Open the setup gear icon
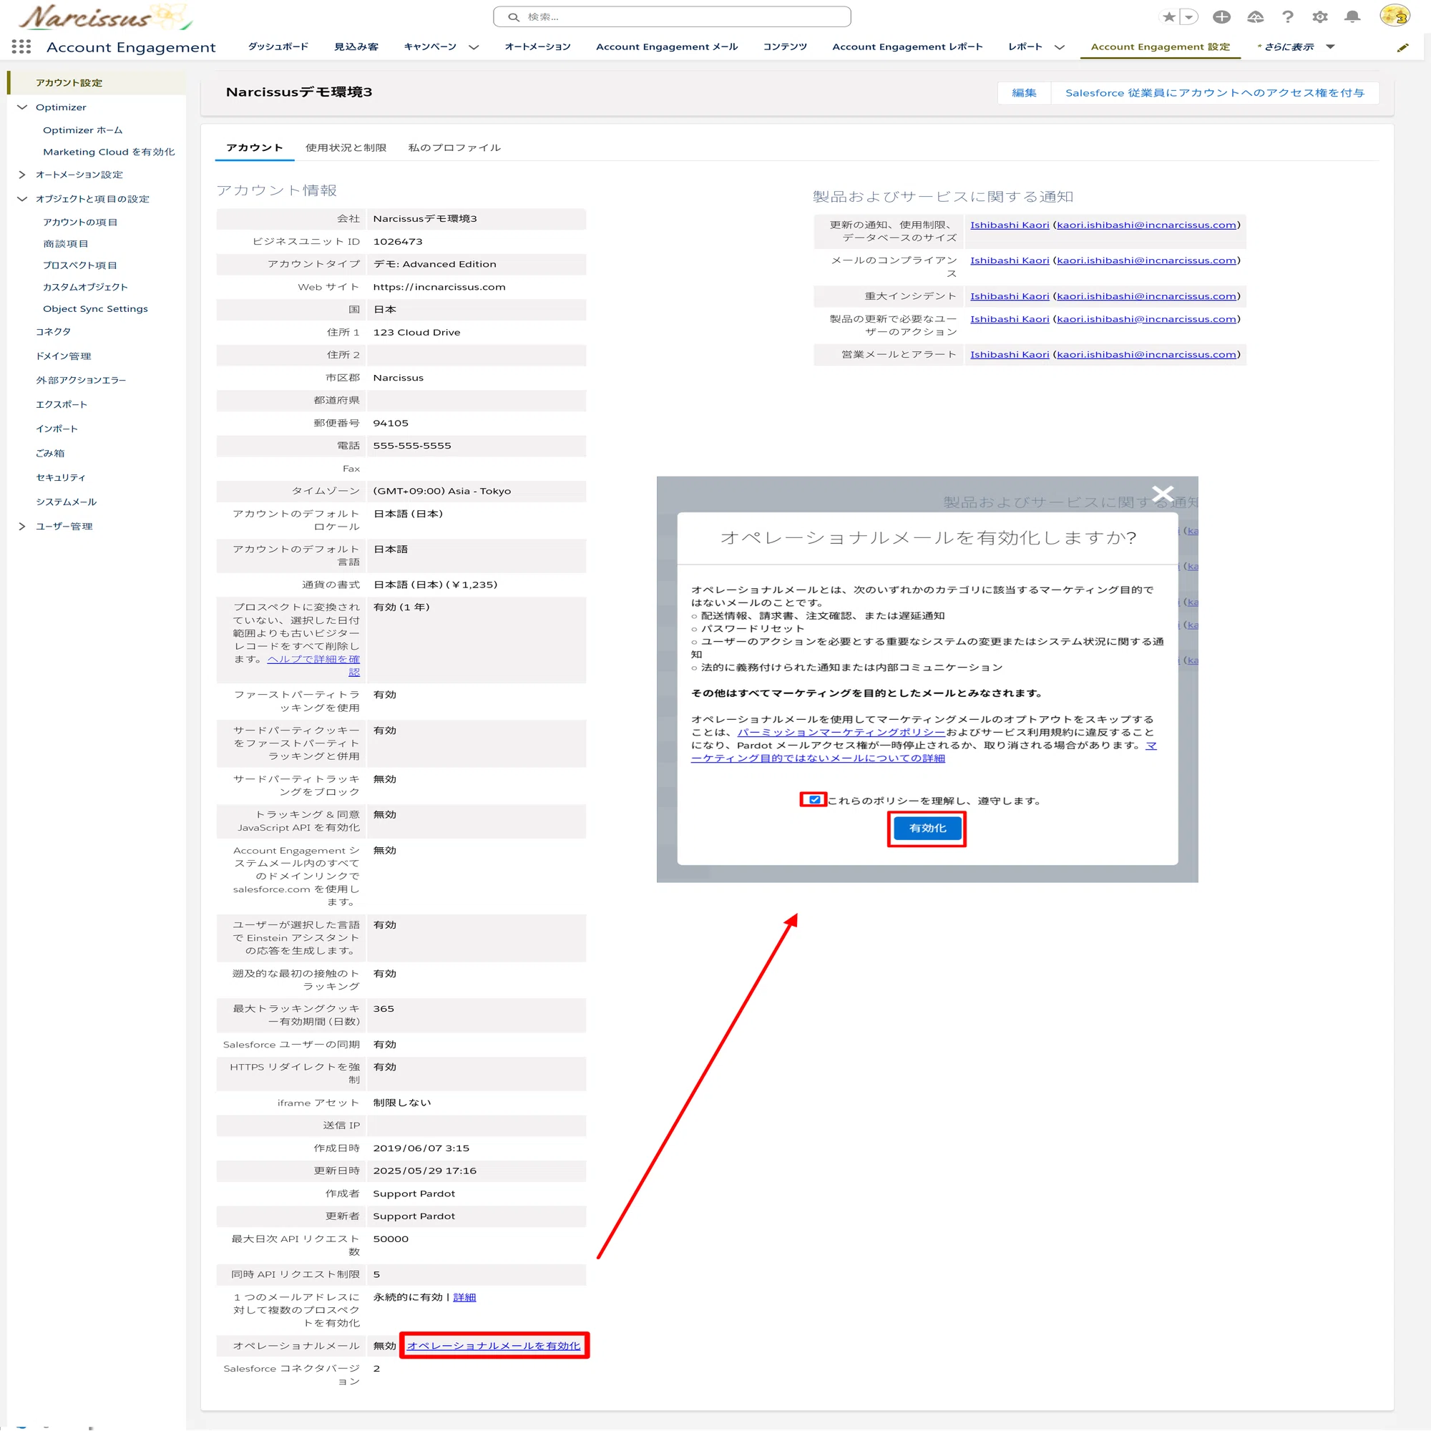1431x1431 pixels. coord(1320,16)
